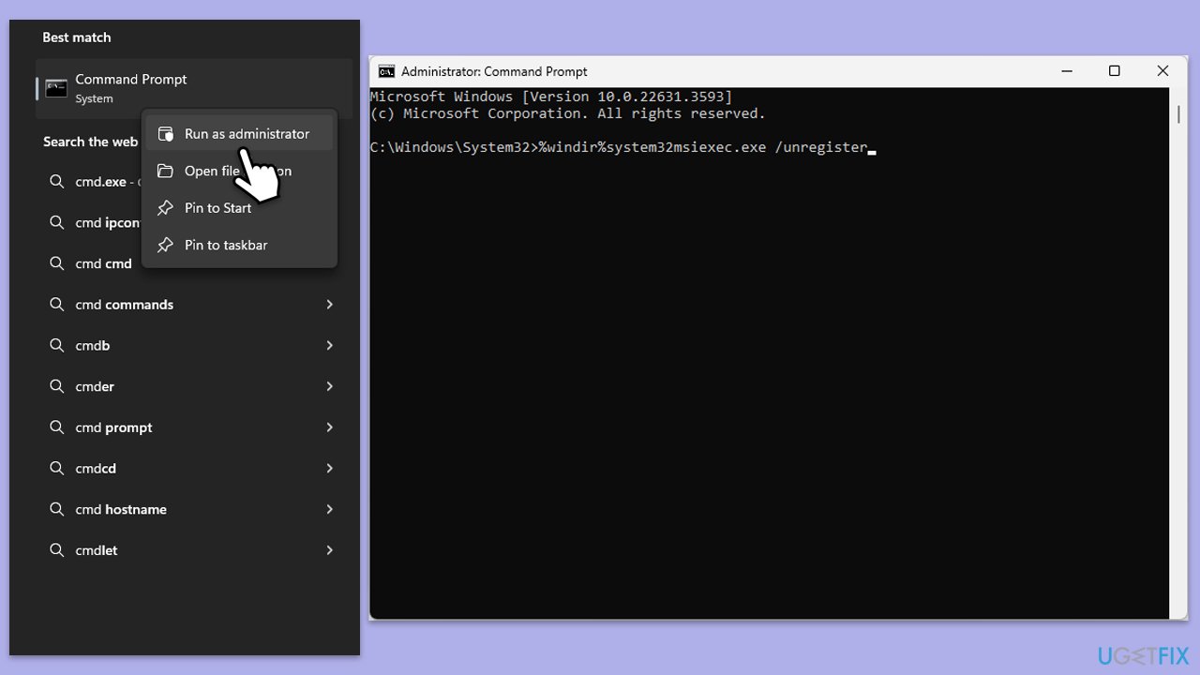This screenshot has height=675, width=1200.
Task: Click the Microsoft Corporation copyright line
Action: tap(568, 113)
